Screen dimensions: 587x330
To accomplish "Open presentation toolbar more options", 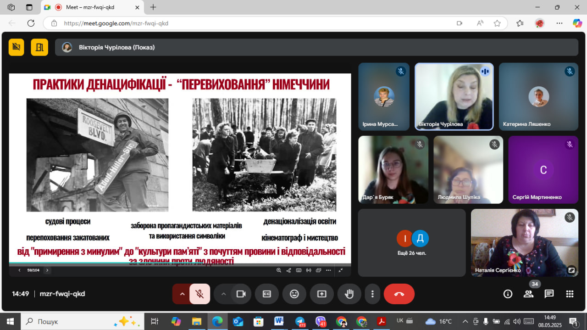I will 328,270.
